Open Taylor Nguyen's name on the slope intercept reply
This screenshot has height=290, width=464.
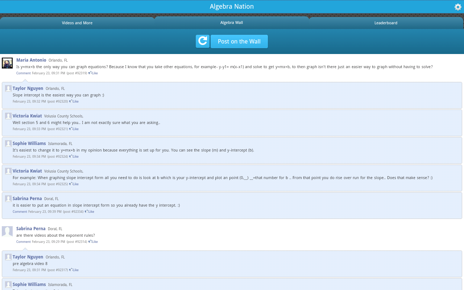pyautogui.click(x=28, y=88)
